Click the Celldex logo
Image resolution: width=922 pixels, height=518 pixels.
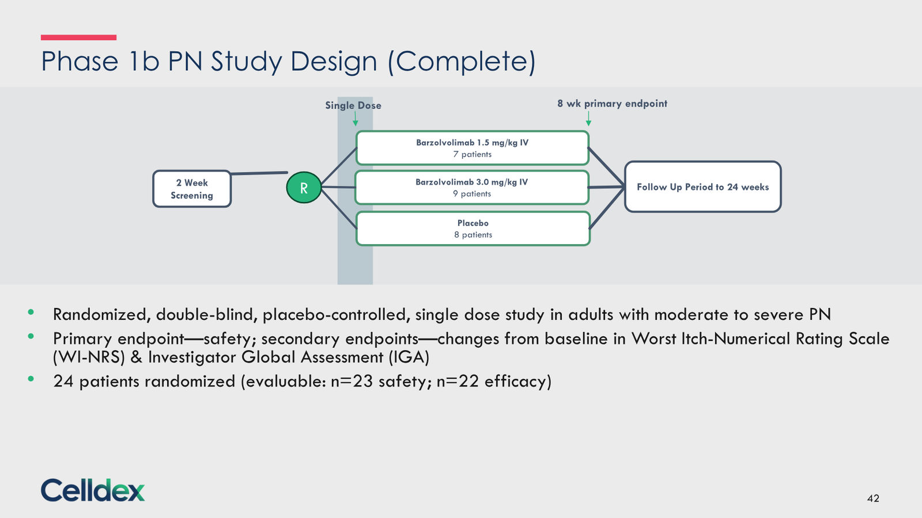click(x=93, y=490)
